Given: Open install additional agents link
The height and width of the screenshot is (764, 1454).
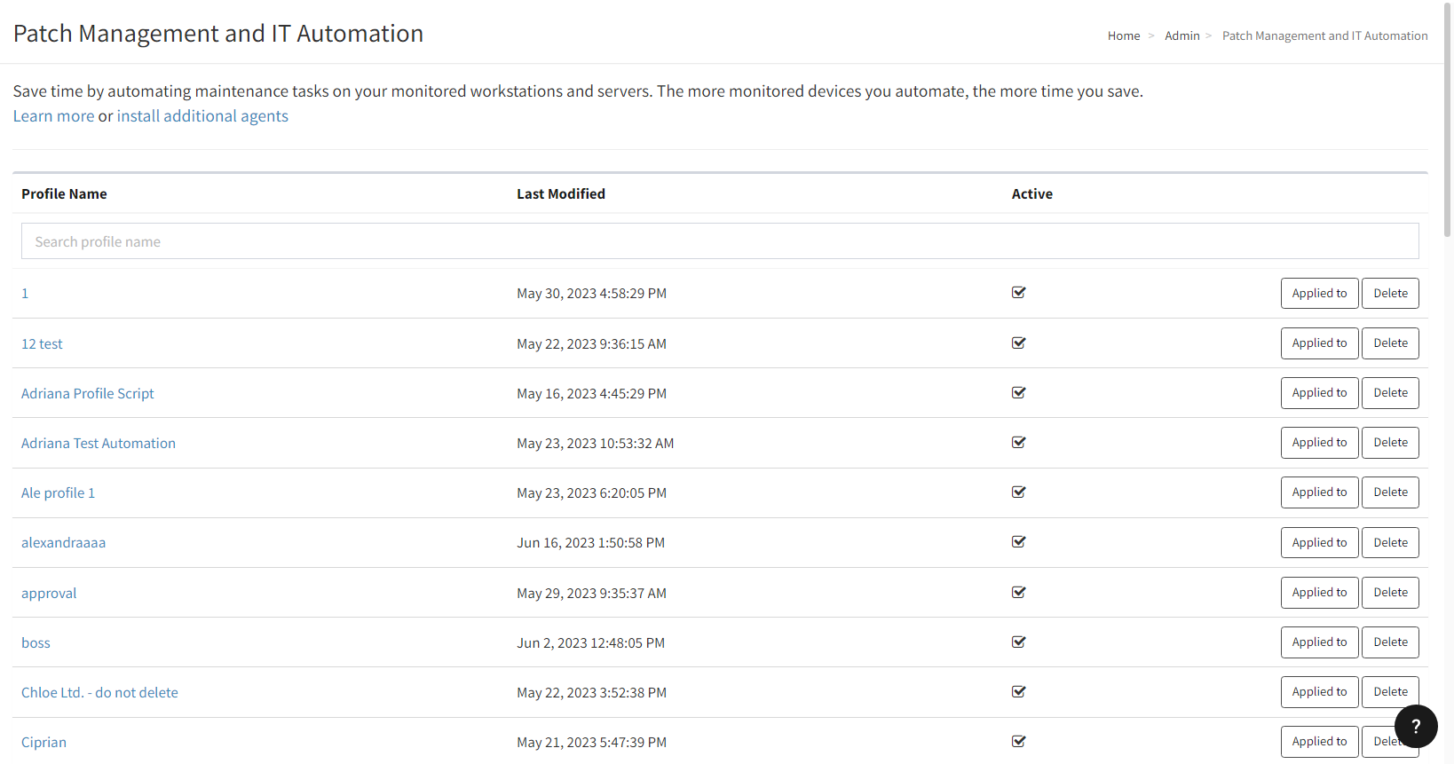Looking at the screenshot, I should click(202, 116).
